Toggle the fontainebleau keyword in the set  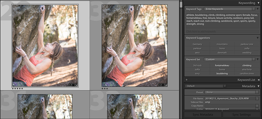222,66
